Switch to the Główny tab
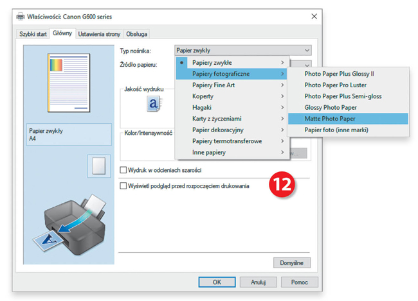This screenshot has height=301, width=418. (x=62, y=33)
